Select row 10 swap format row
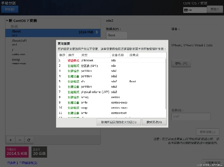The image size is (224, 167). [x=112, y=108]
